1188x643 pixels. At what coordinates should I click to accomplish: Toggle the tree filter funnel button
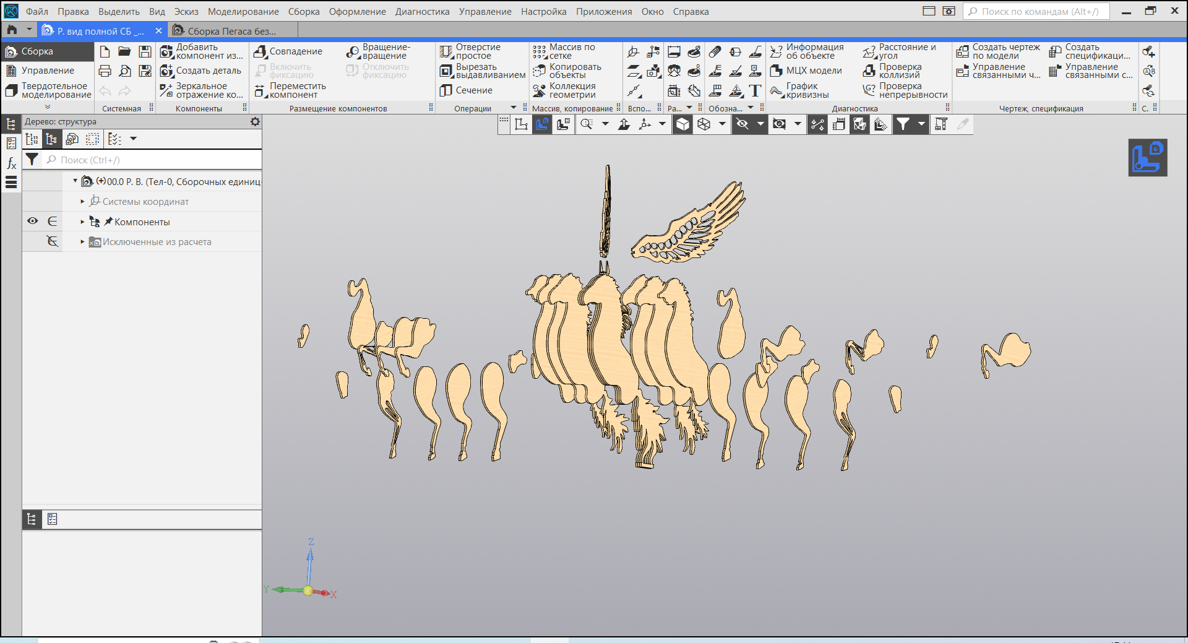32,160
